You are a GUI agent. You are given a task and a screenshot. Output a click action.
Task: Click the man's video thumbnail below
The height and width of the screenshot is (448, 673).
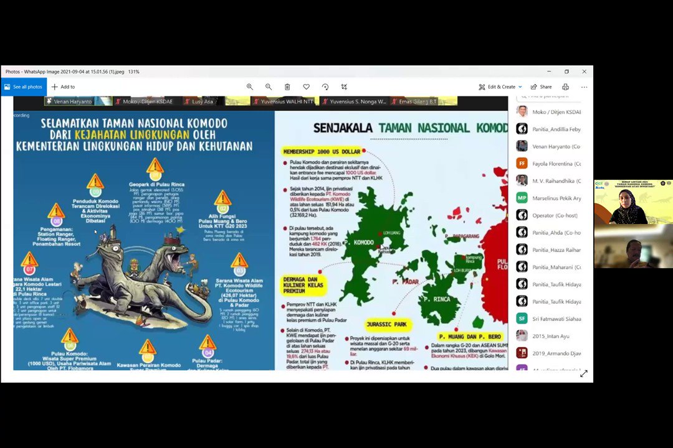click(634, 246)
